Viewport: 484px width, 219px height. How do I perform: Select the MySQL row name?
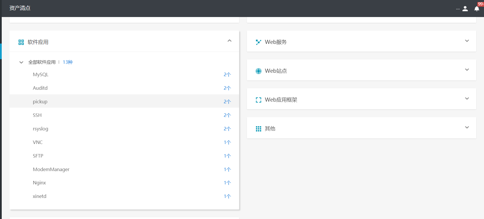[41, 74]
